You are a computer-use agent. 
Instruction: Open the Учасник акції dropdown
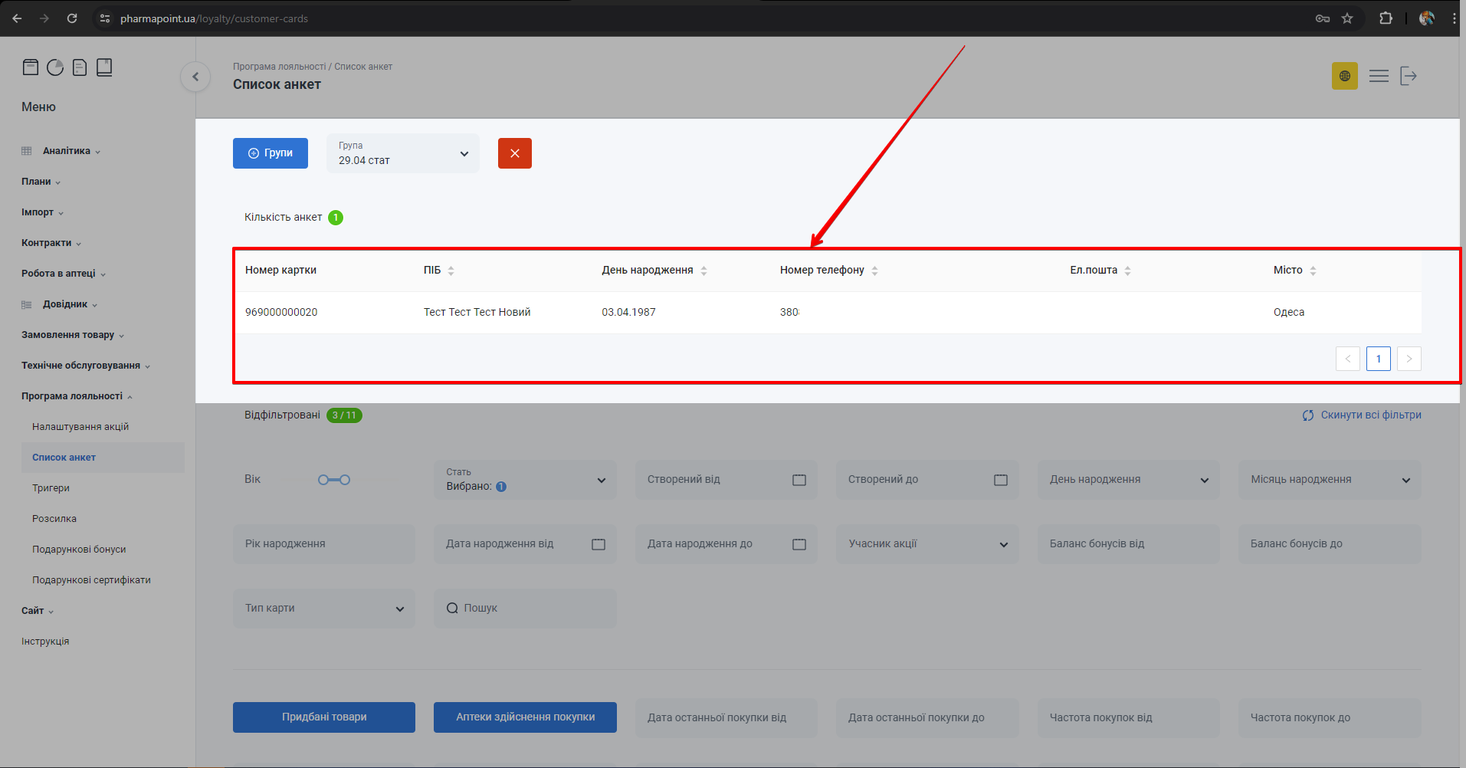tap(927, 544)
